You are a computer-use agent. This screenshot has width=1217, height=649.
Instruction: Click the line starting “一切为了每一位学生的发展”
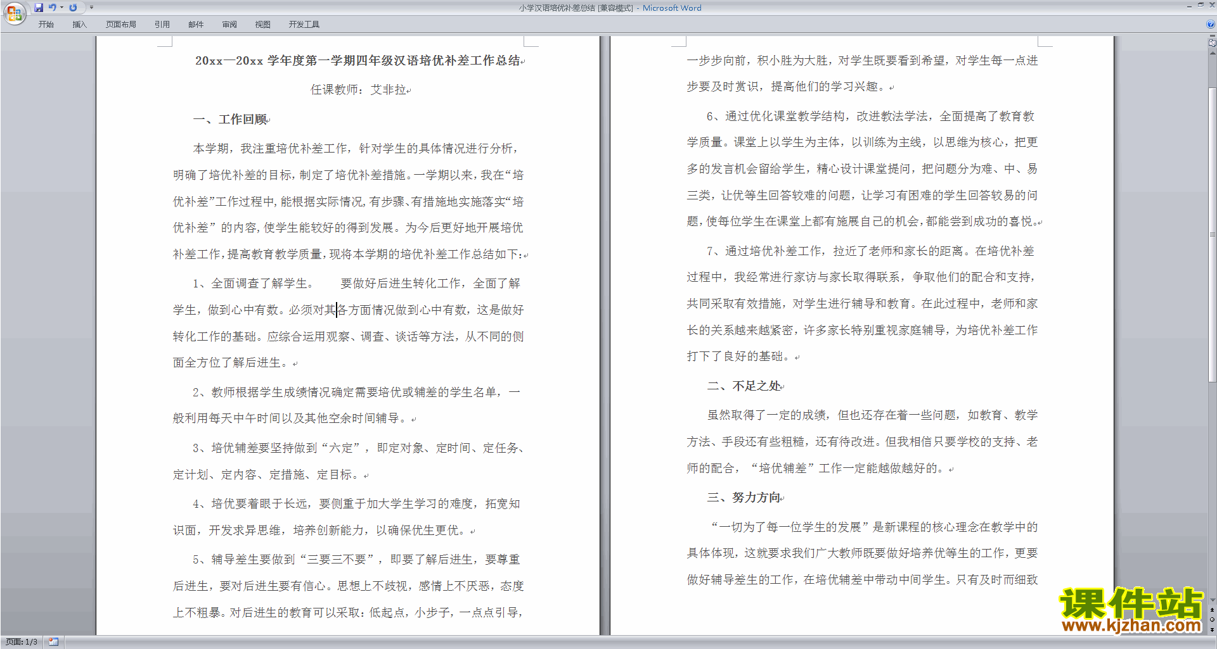point(875,527)
